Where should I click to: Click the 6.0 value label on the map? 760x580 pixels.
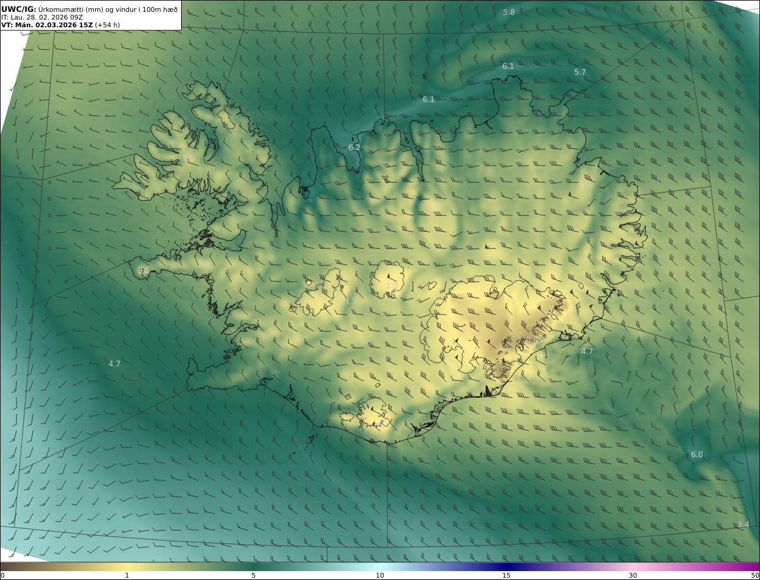pyautogui.click(x=697, y=454)
